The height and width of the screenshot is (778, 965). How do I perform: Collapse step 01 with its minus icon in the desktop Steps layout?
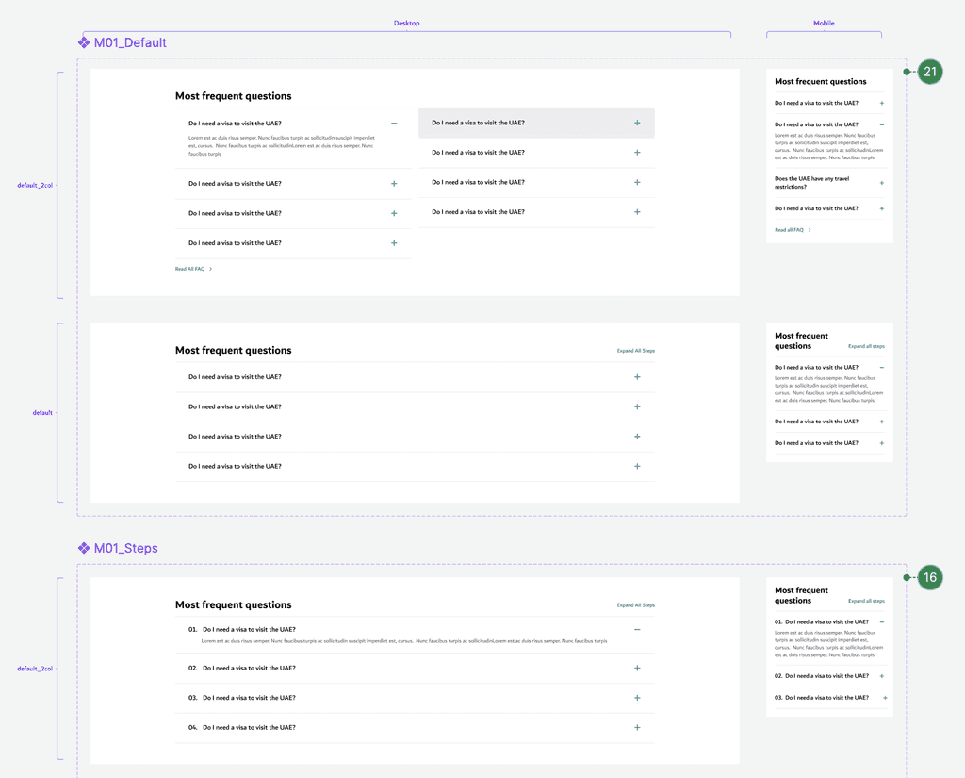click(x=637, y=630)
